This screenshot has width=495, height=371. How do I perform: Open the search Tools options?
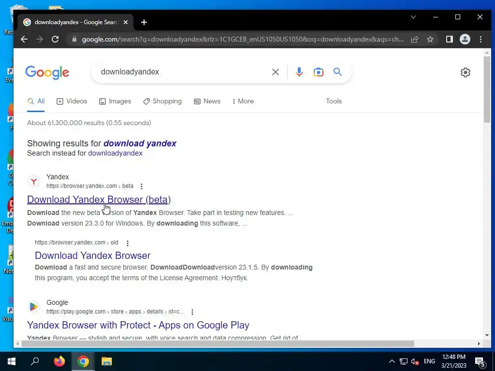tap(334, 101)
